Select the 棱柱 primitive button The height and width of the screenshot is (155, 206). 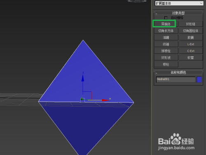[166, 64]
